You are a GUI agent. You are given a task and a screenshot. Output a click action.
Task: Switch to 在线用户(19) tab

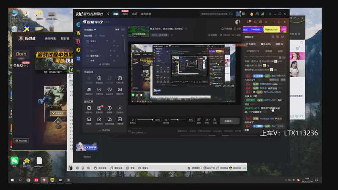253,51
